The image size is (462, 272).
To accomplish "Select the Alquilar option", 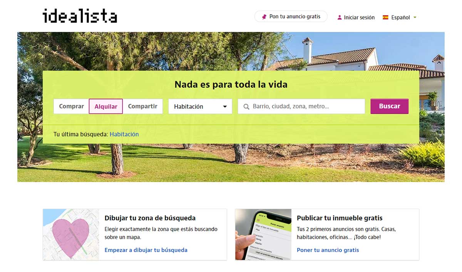I will [x=106, y=106].
